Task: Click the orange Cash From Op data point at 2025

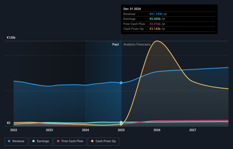Action: click(121, 124)
